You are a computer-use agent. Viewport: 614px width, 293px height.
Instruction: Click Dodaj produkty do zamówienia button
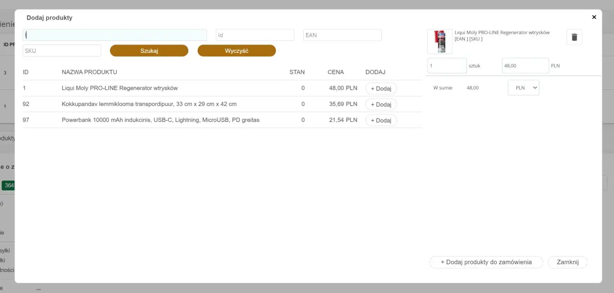[x=486, y=262]
